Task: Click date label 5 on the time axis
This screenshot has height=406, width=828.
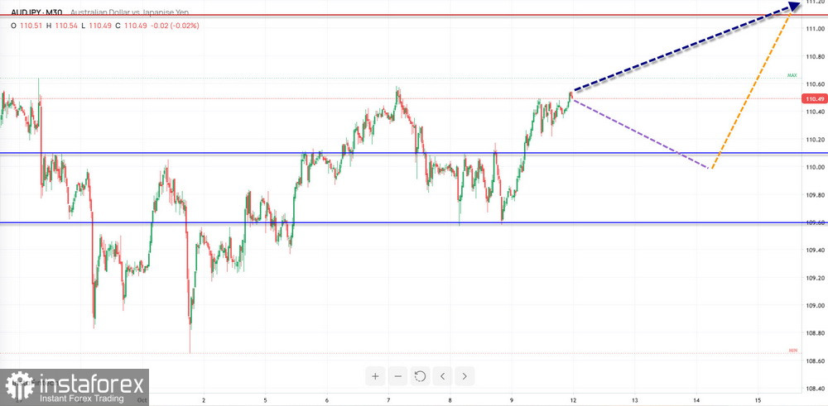Action: tap(265, 400)
